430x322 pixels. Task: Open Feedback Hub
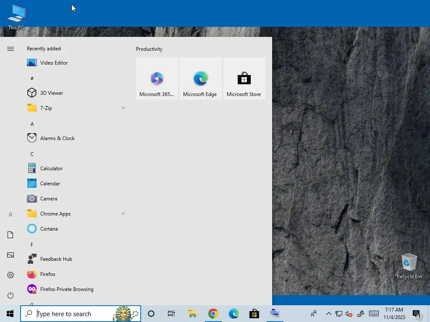[76, 259]
